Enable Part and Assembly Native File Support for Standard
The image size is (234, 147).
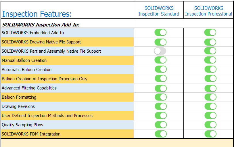pos(160,51)
